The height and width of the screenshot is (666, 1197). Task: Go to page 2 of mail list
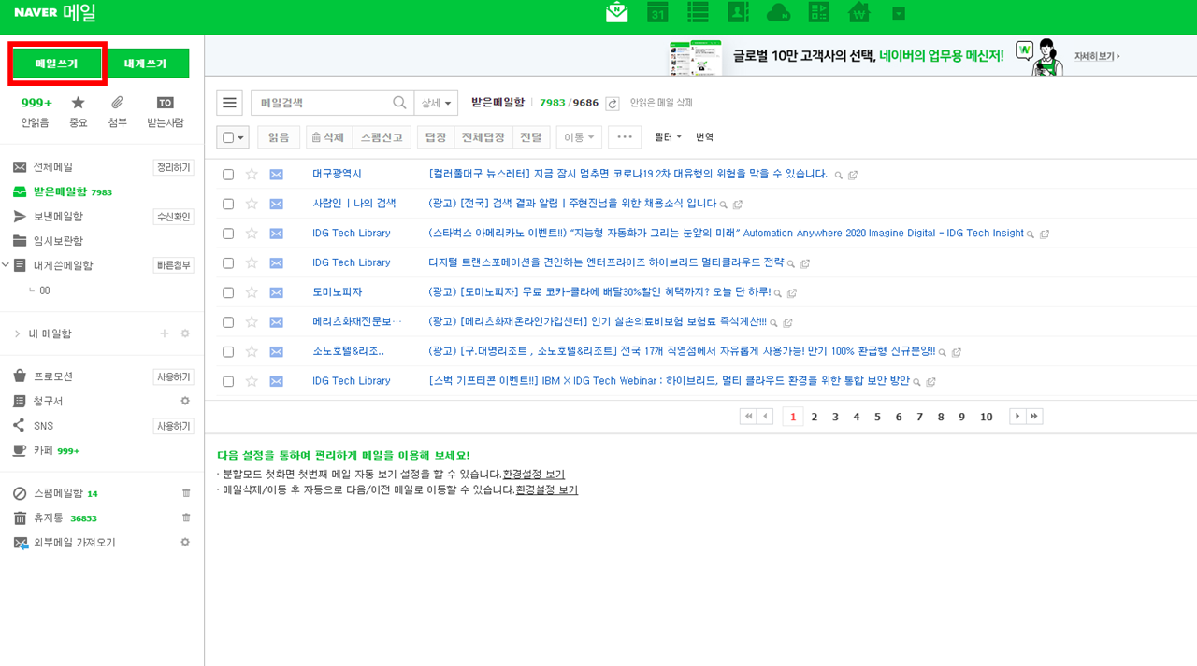pos(815,417)
